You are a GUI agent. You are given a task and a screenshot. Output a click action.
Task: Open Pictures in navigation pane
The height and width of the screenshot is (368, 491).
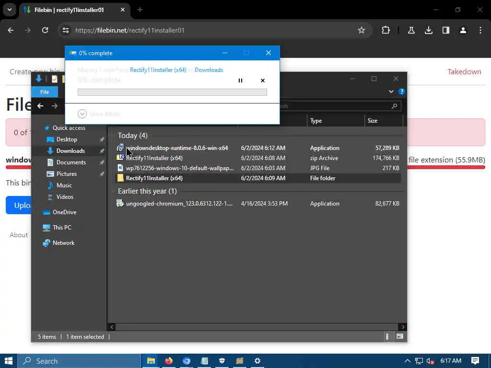[x=66, y=174]
